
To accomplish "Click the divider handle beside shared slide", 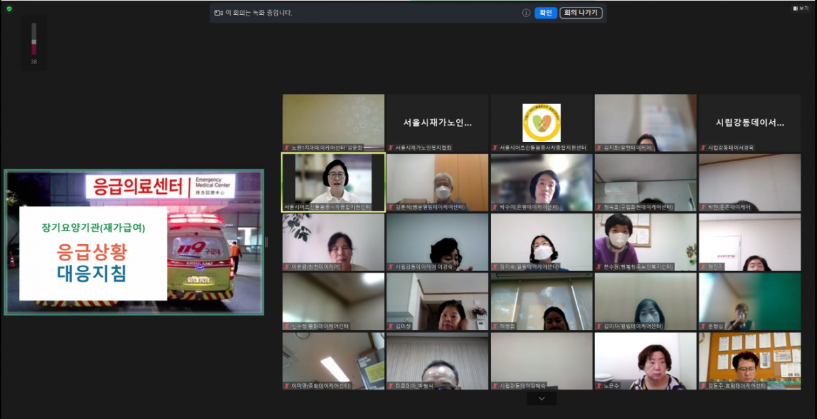I will pyautogui.click(x=266, y=242).
